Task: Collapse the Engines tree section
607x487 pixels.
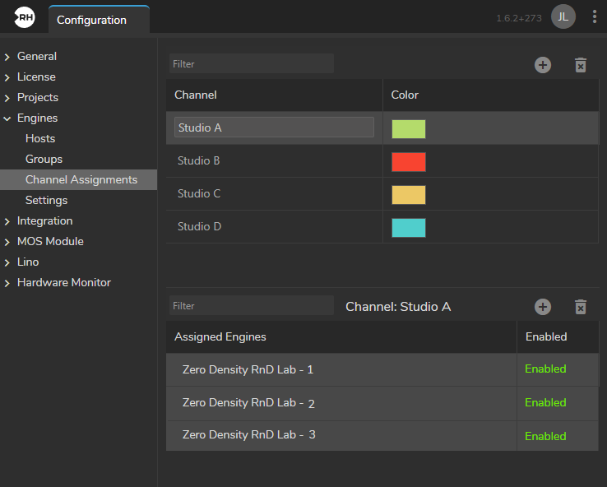Action: pyautogui.click(x=7, y=118)
